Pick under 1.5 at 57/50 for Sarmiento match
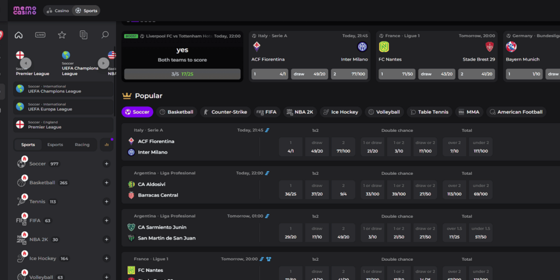The image size is (560, 280). pos(481,233)
